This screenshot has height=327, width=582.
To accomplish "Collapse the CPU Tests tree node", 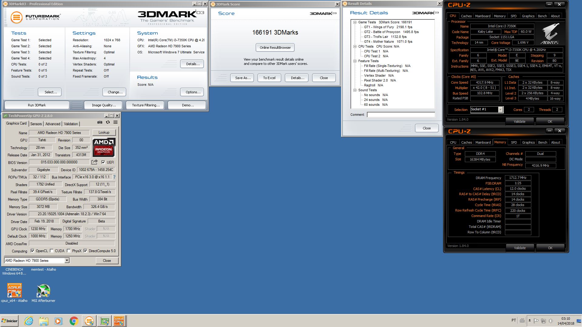I will (355, 46).
